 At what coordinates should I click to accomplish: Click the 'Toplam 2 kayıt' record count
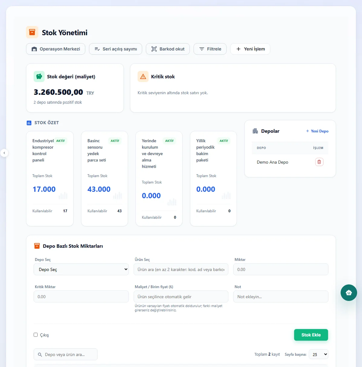(x=267, y=354)
